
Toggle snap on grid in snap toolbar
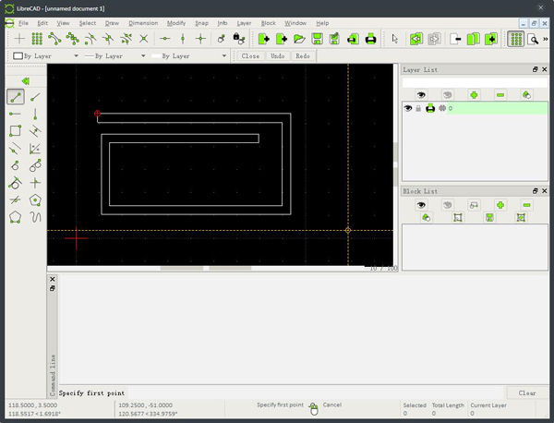click(37, 39)
